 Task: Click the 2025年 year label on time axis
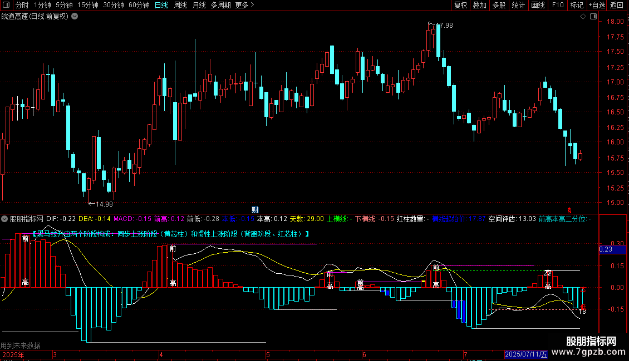click(x=13, y=354)
